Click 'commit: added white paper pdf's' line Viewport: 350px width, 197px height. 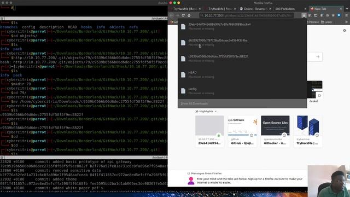[69, 188]
